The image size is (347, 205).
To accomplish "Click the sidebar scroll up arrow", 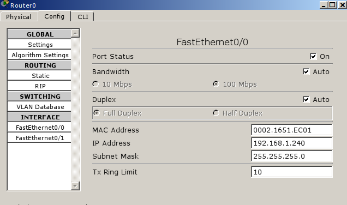I will 75,33.
